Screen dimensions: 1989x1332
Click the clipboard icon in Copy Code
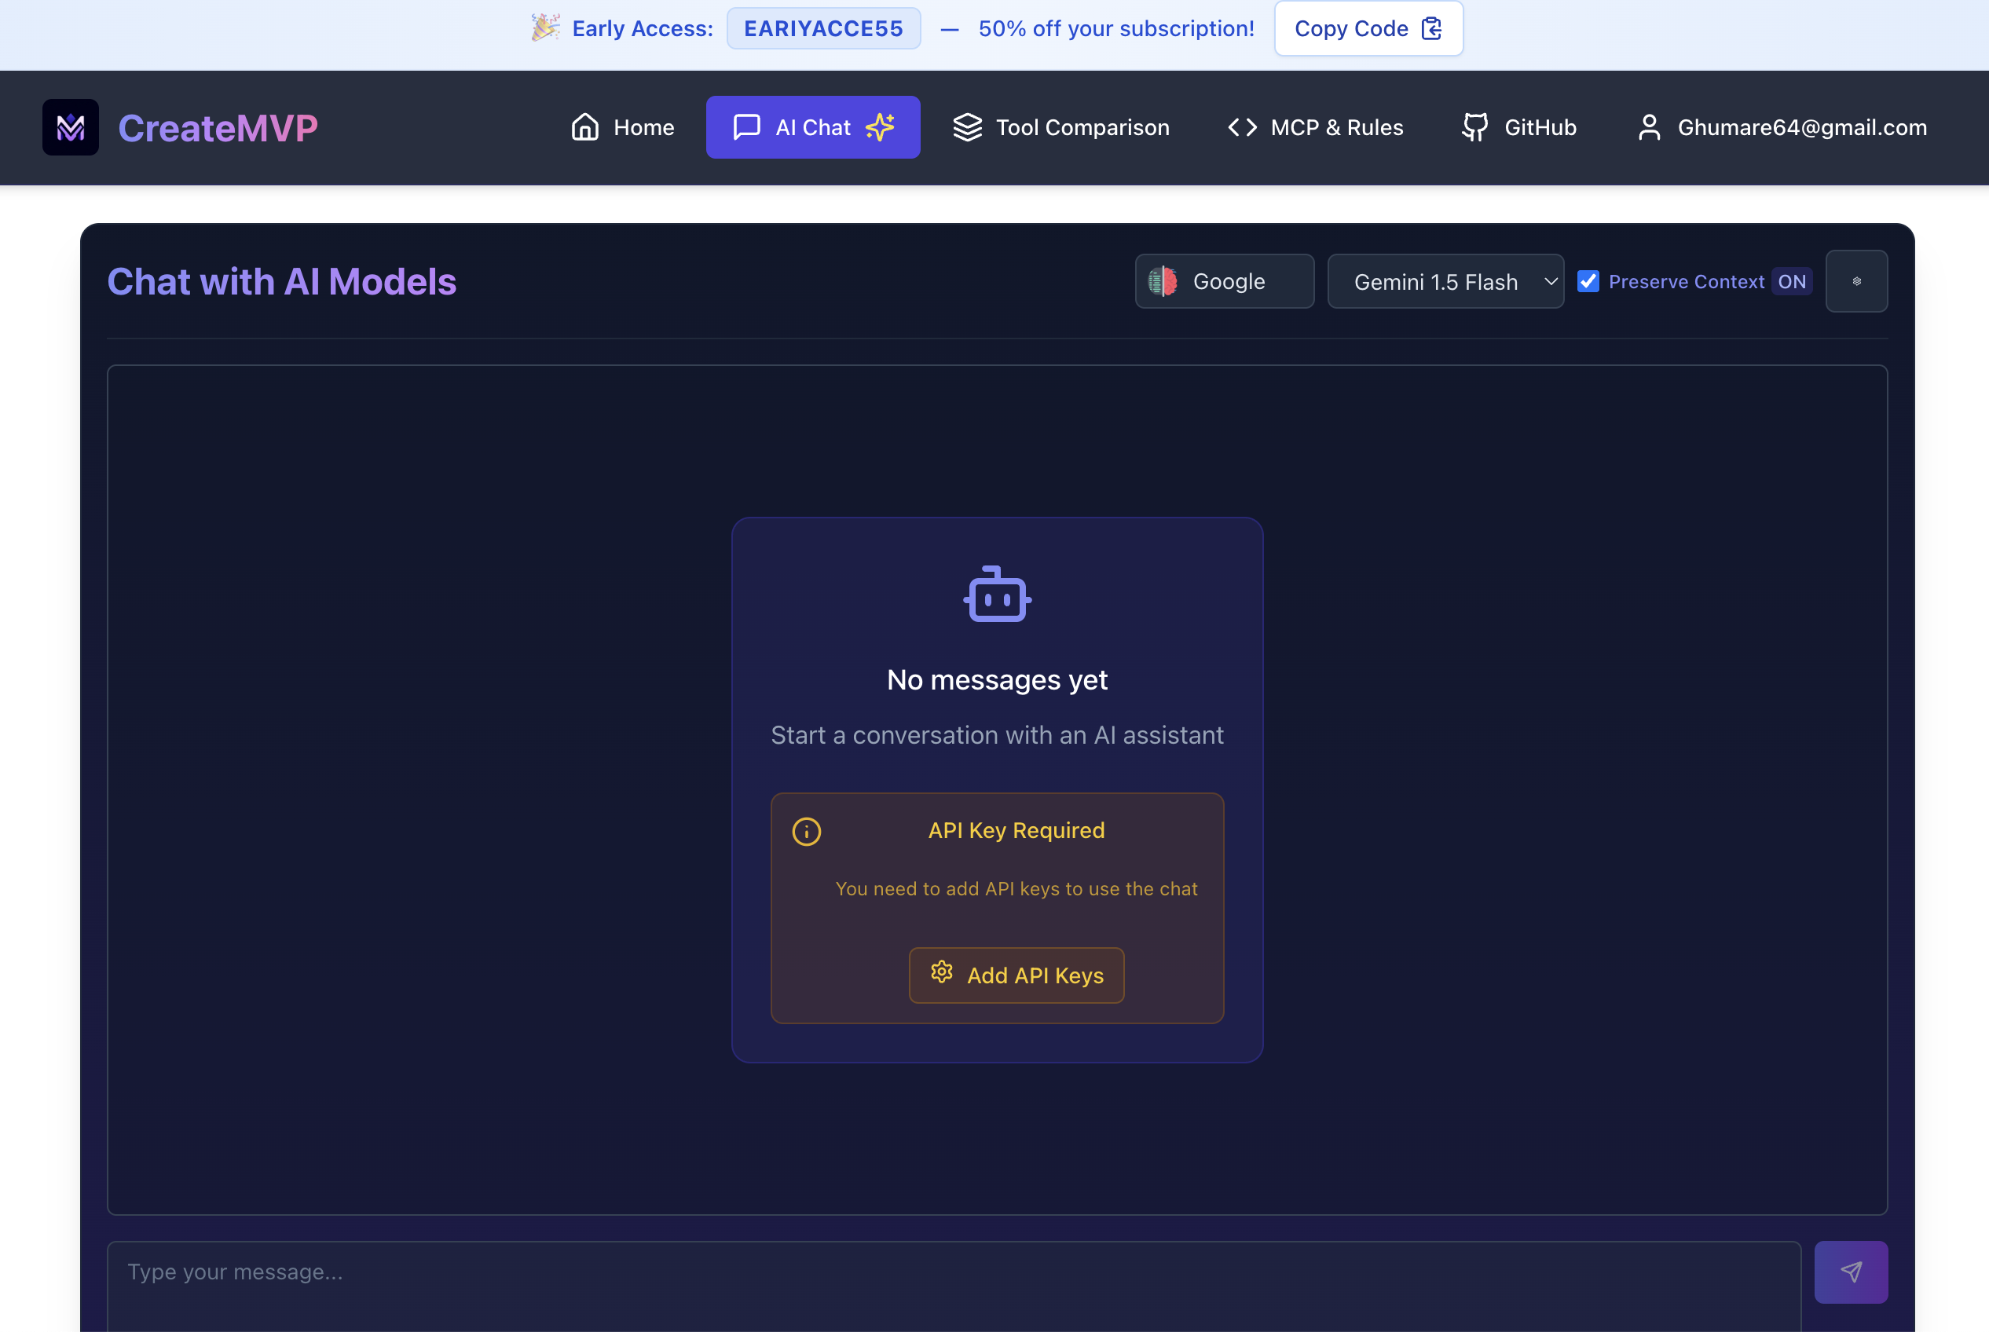(x=1431, y=29)
